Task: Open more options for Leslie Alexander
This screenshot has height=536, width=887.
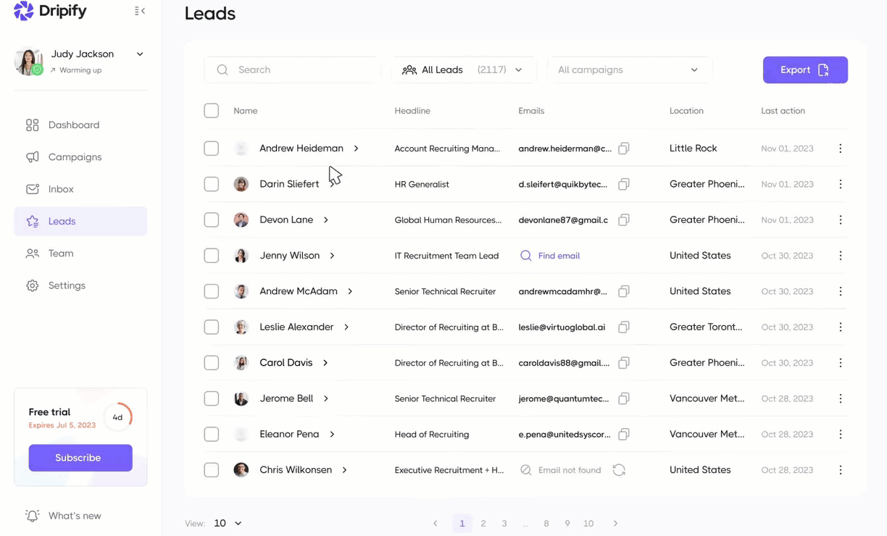Action: 841,327
